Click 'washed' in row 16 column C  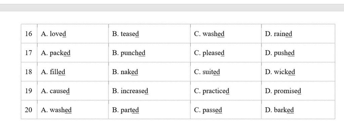(x=213, y=34)
